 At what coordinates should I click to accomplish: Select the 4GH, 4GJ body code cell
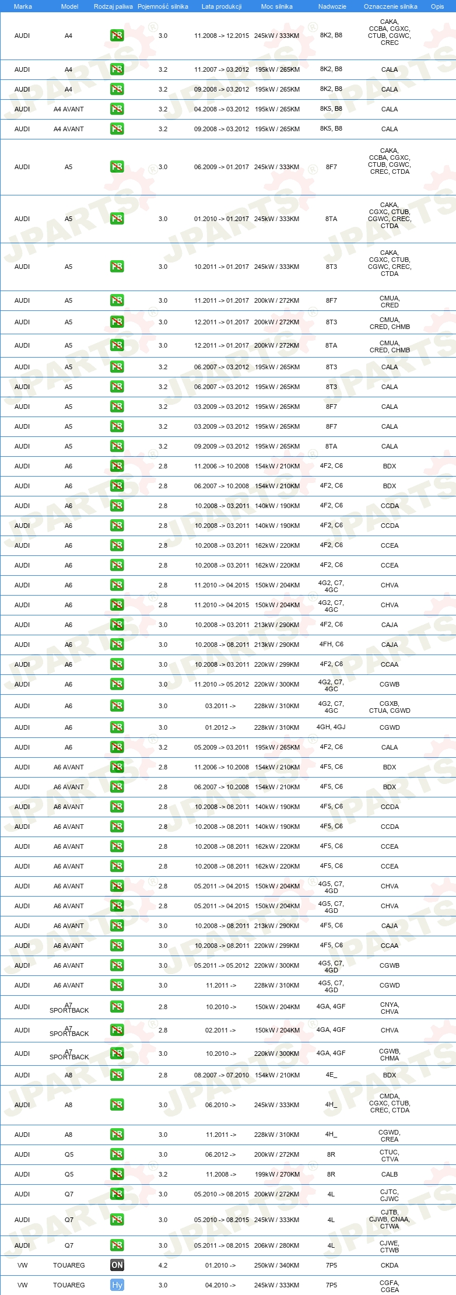[331, 727]
